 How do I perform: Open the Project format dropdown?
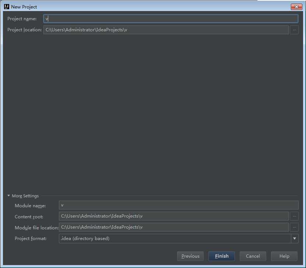[x=295, y=238]
